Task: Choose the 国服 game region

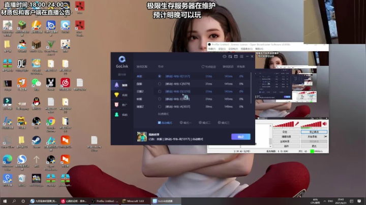Action: pos(139,84)
